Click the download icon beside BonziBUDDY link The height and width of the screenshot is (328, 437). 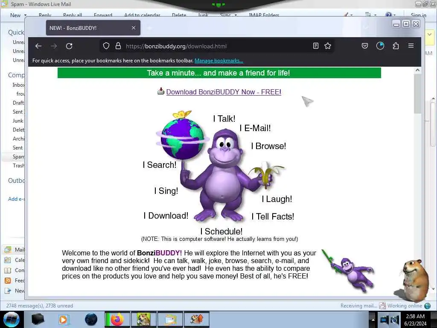[161, 91]
